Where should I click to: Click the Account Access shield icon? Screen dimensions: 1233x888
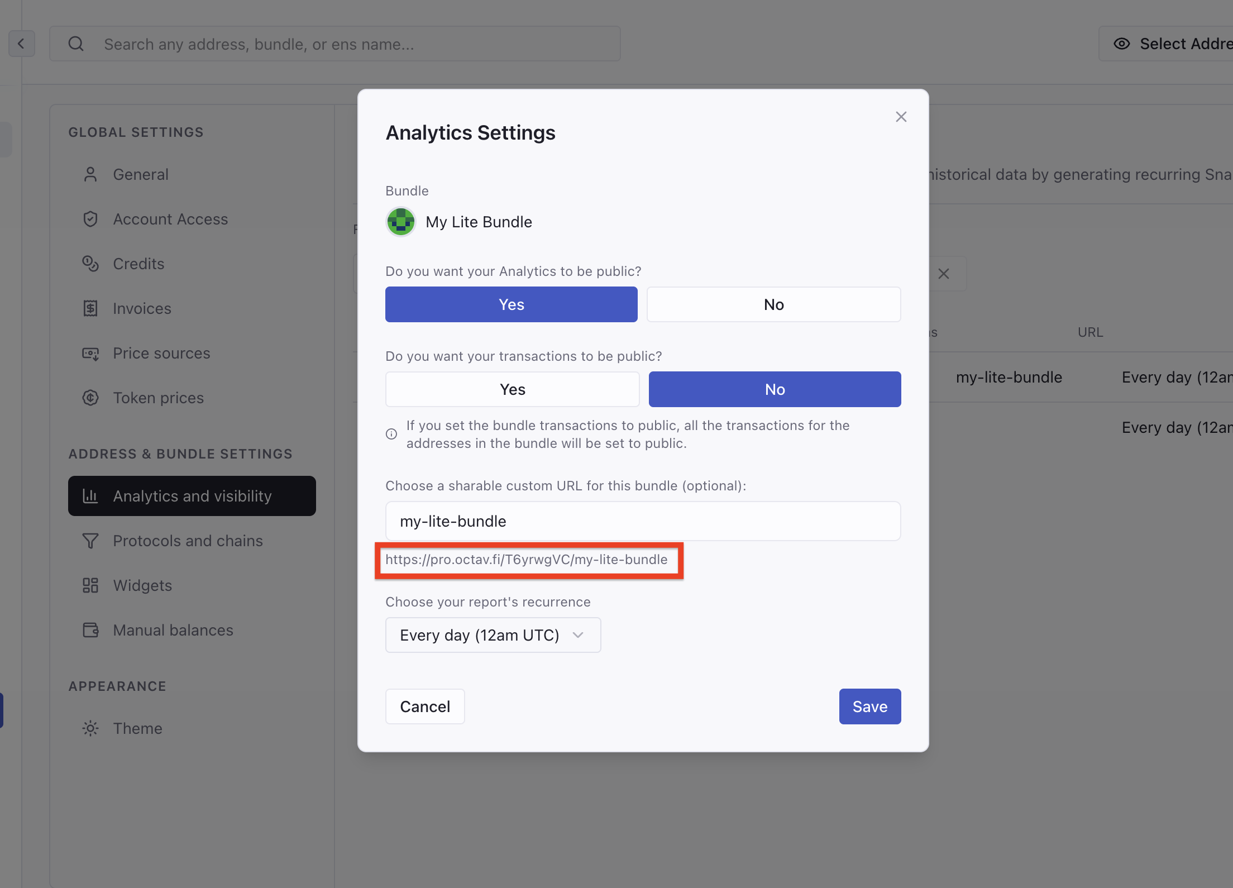coord(90,219)
